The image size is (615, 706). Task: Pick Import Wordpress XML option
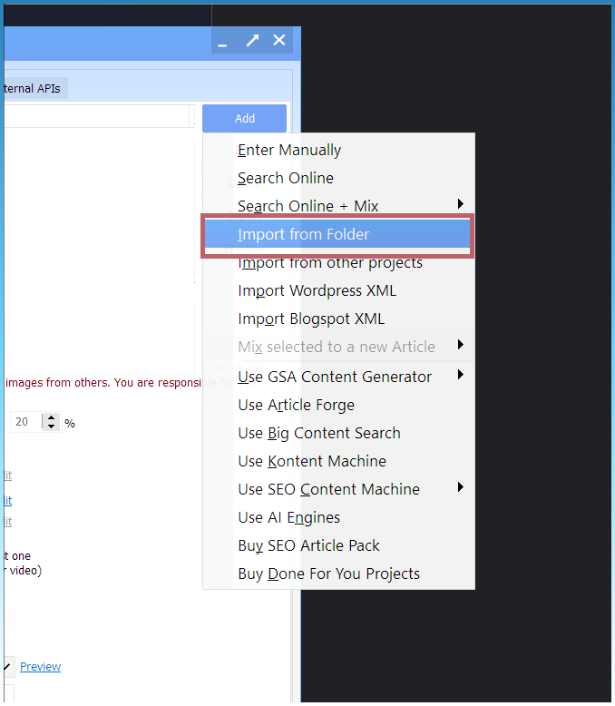(317, 291)
